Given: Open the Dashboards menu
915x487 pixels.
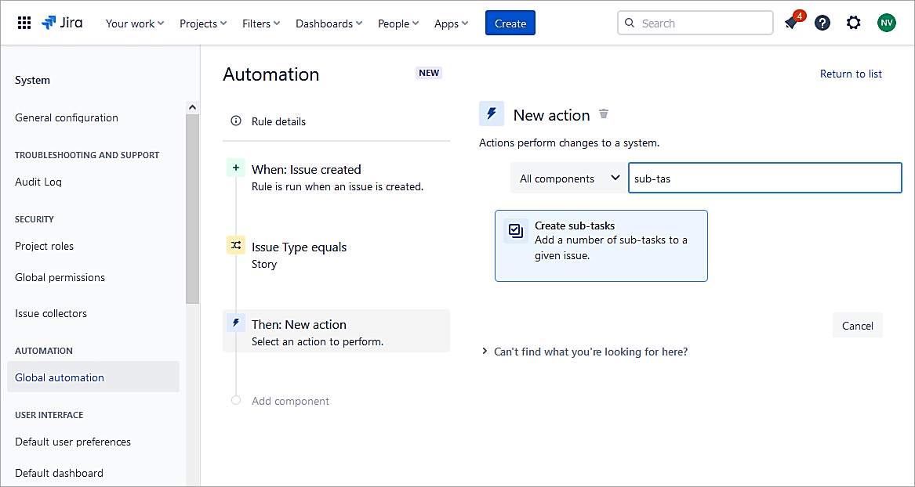Looking at the screenshot, I should tap(329, 23).
